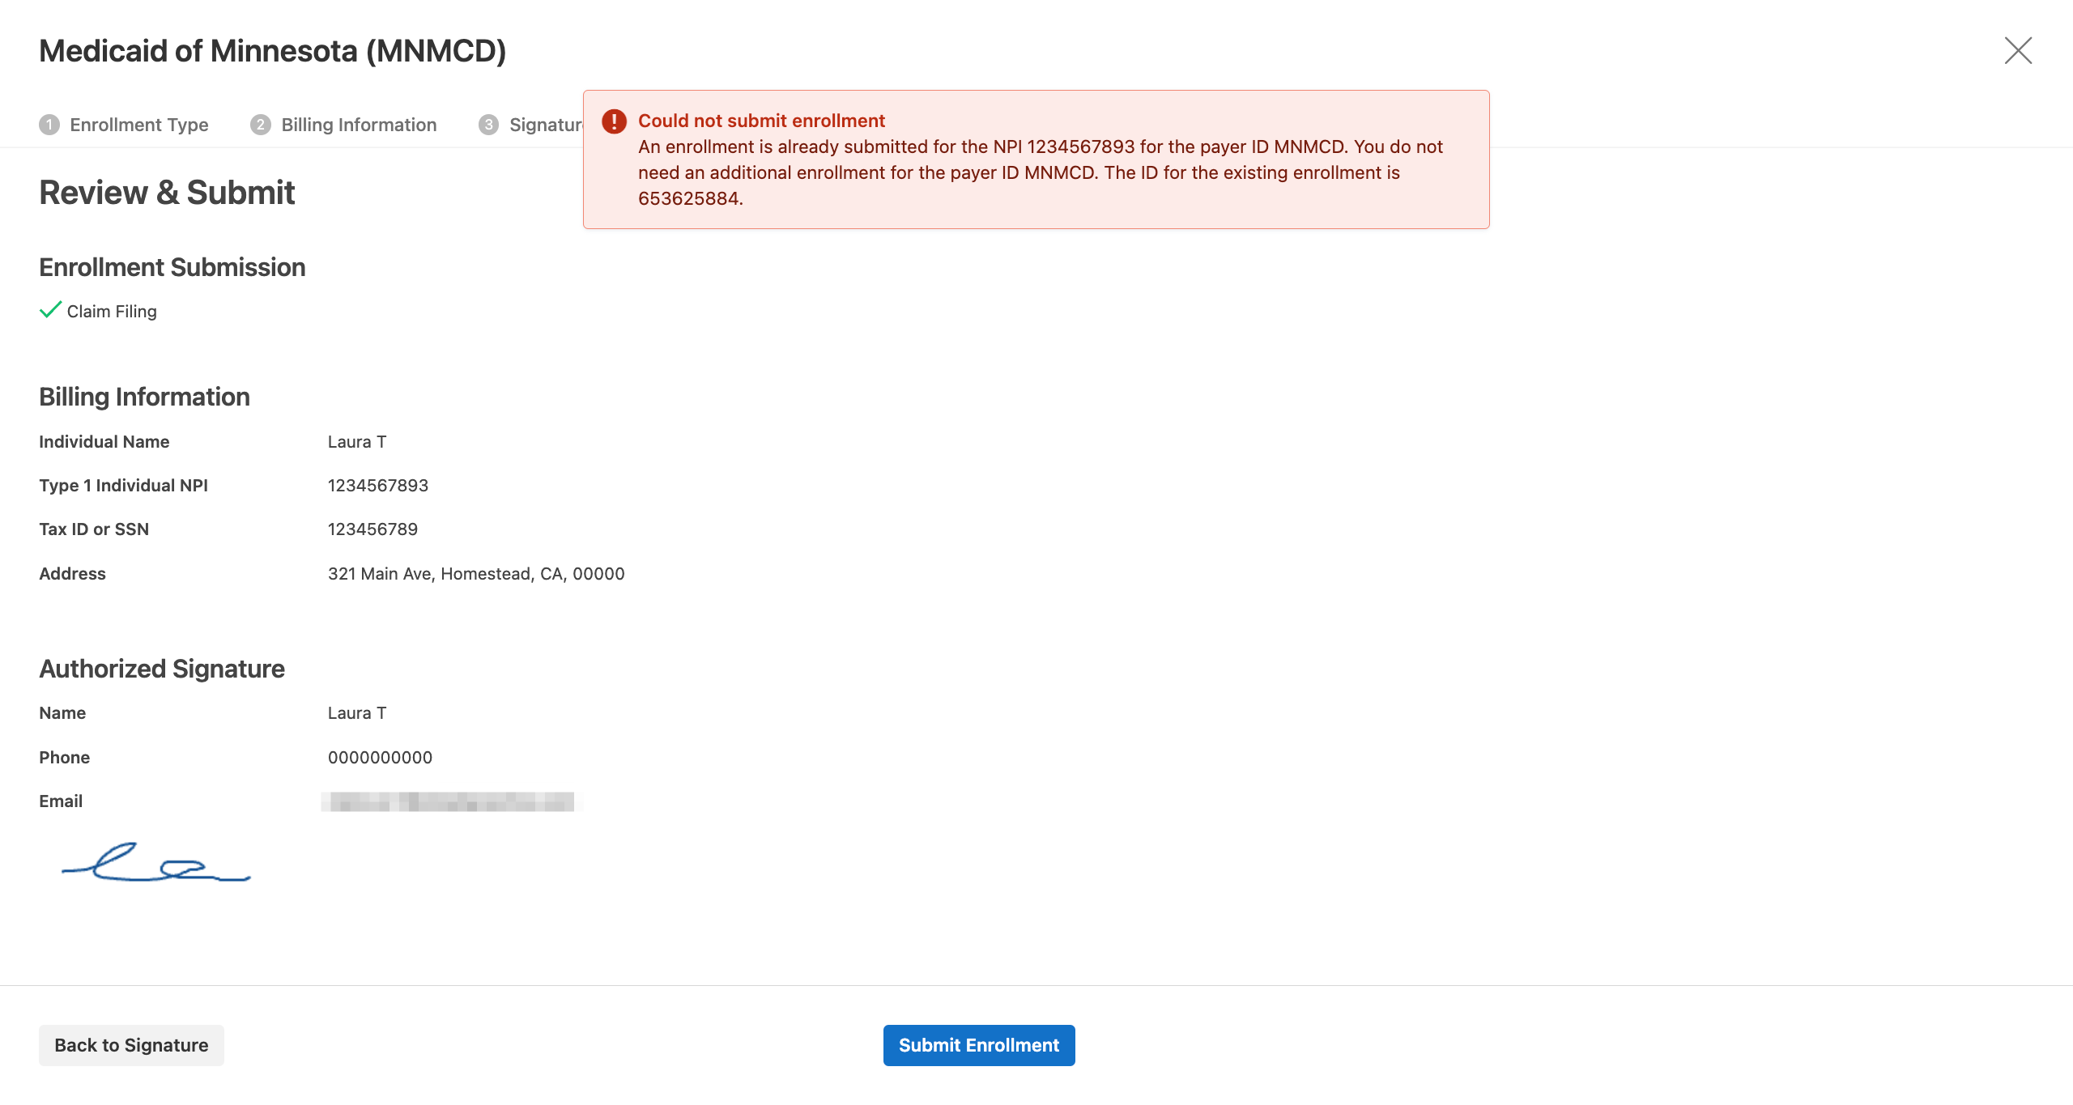
Task: Select Tax ID value 123456789
Action: tap(372, 529)
